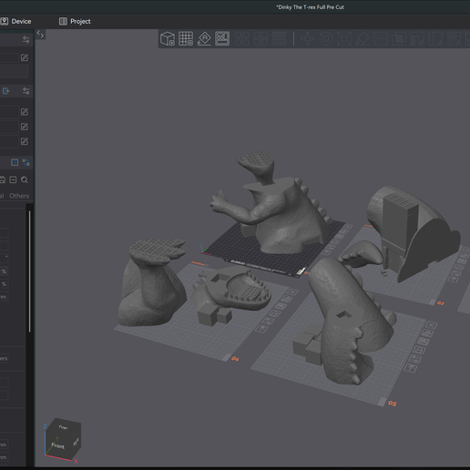Viewport: 470px width, 470px height.
Task: Click the Front face of view cube
Action: click(57, 445)
